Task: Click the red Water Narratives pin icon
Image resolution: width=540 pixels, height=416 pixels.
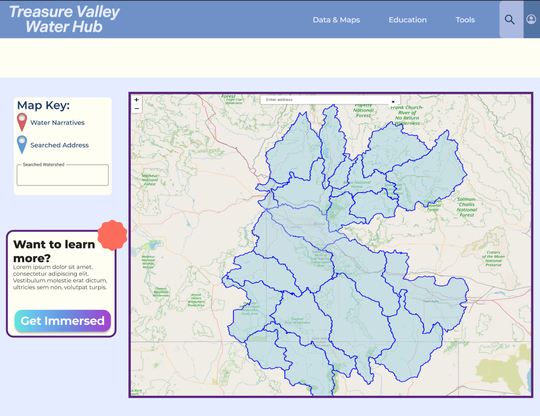Action: pyautogui.click(x=22, y=123)
